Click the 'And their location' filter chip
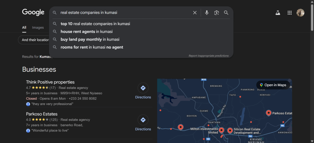The width and height of the screenshot is (314, 143). (34, 40)
